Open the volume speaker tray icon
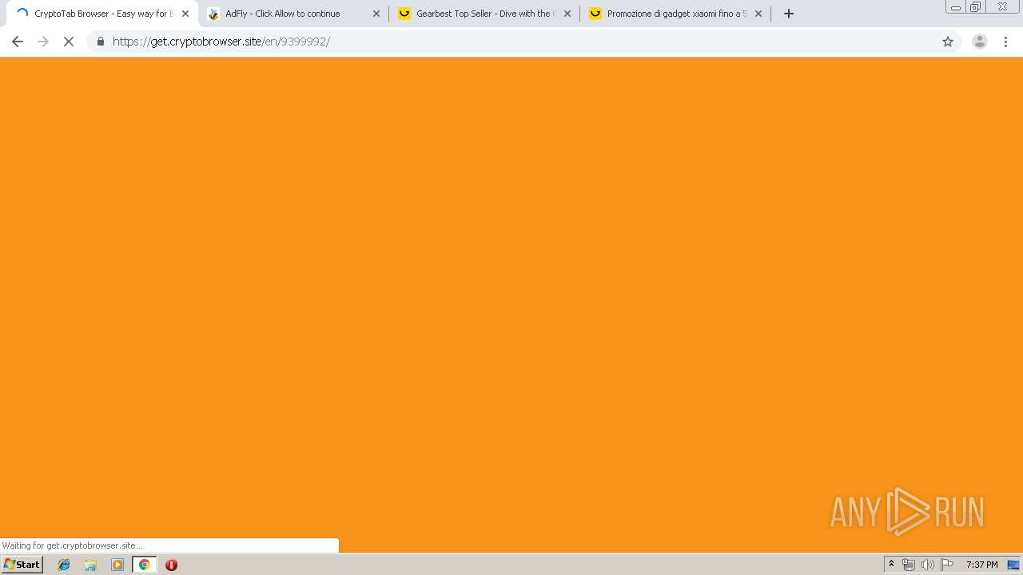This screenshot has width=1023, height=575. point(927,565)
